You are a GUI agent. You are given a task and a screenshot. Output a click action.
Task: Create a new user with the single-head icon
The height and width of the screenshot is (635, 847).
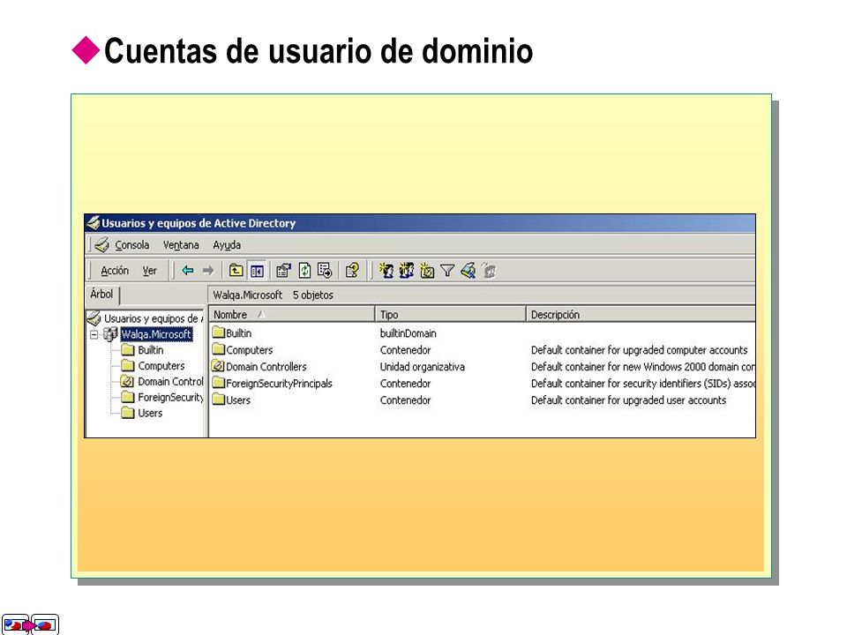pos(386,271)
